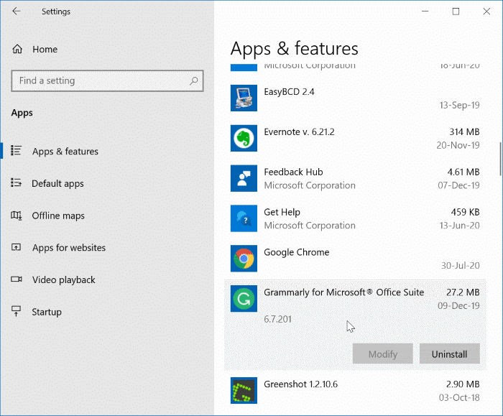Click the 20-Nov-19 Evernote date
Screen dimensions: 503x416
(x=458, y=145)
